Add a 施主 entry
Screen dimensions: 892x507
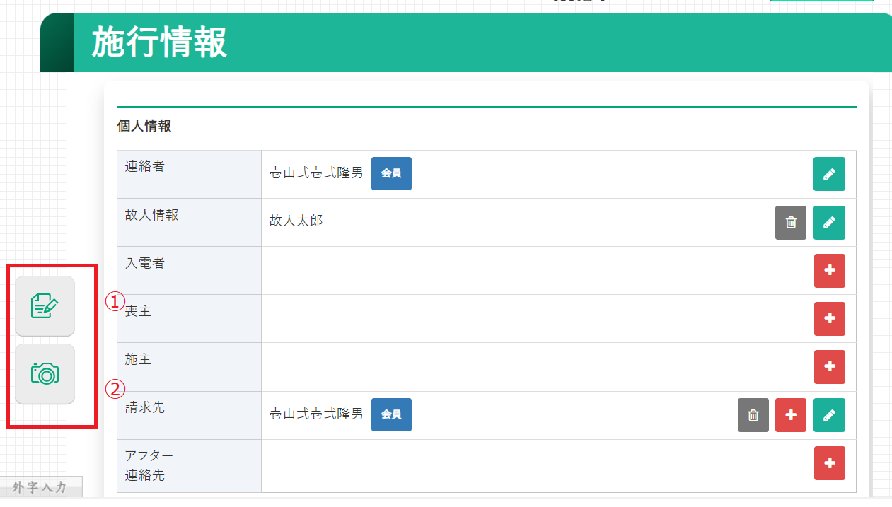[x=829, y=366]
